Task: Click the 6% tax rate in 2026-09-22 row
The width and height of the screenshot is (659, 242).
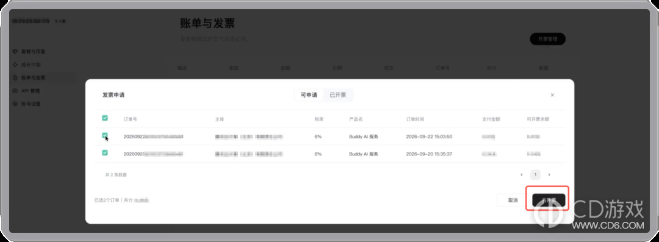Action: [318, 137]
